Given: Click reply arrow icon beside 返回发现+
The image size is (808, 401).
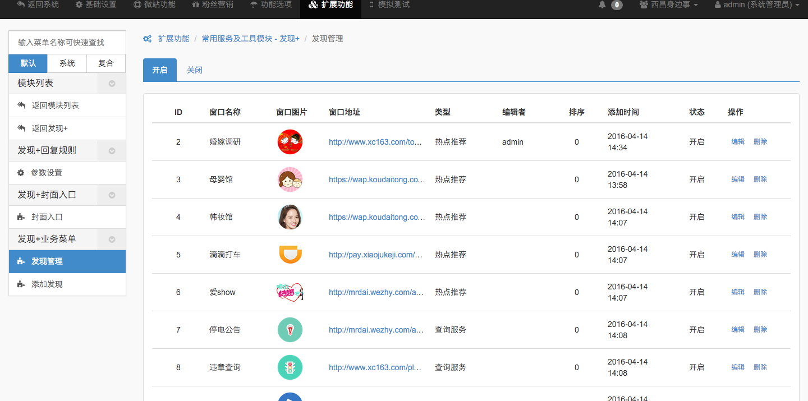Looking at the screenshot, I should 21,128.
